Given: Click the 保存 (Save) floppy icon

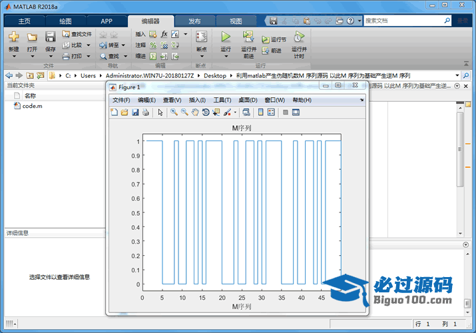Looking at the screenshot, I should (50, 37).
